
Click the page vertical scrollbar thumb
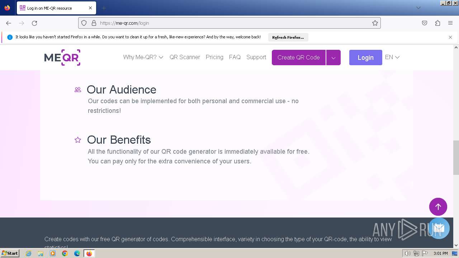[456, 158]
